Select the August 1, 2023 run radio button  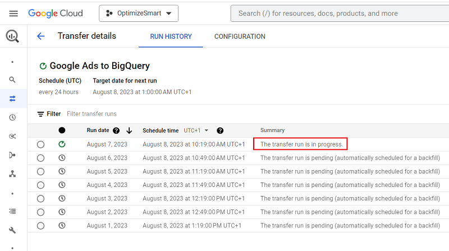click(x=40, y=226)
